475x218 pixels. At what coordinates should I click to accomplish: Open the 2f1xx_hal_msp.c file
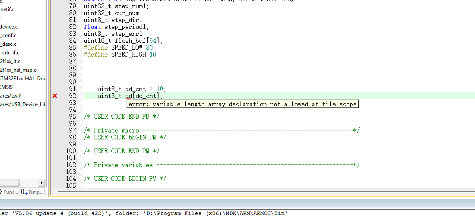coord(18,70)
